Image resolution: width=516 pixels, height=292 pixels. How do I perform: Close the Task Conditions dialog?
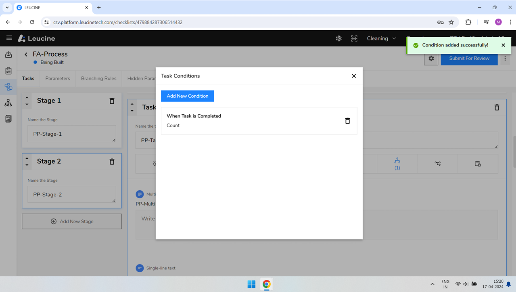point(354,76)
